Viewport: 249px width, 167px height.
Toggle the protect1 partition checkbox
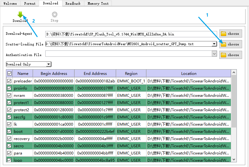pos(9,102)
